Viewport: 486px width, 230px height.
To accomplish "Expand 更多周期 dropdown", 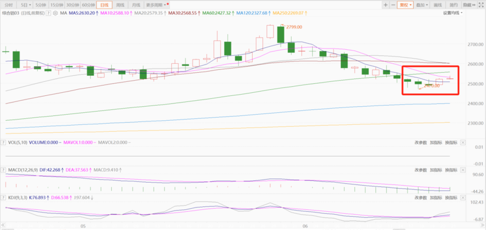I will 157,5.
